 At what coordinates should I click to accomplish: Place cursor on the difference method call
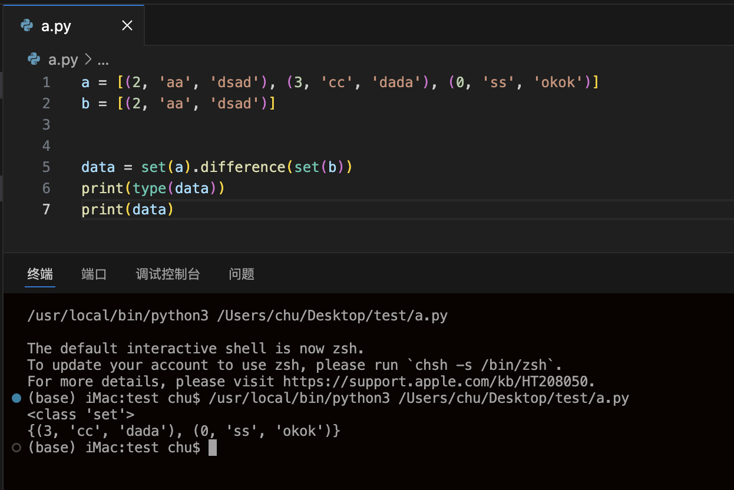243,167
